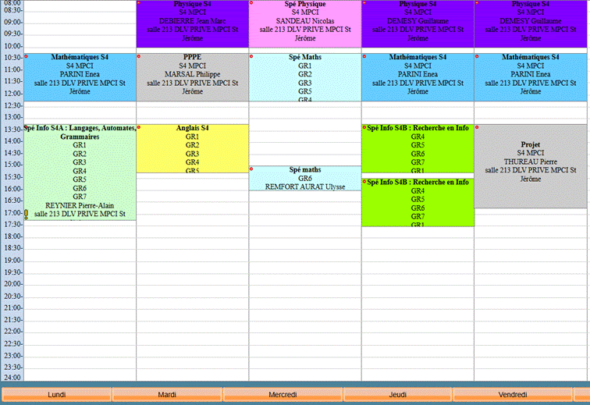Open the Physique S4 event taught by DEBIERRE
Image resolution: width=590 pixels, height=405 pixels.
pos(192,25)
